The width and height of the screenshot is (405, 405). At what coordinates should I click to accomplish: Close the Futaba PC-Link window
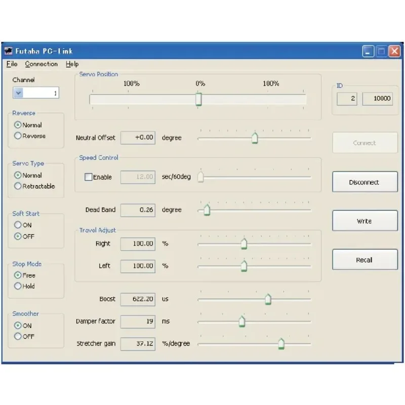coord(394,51)
